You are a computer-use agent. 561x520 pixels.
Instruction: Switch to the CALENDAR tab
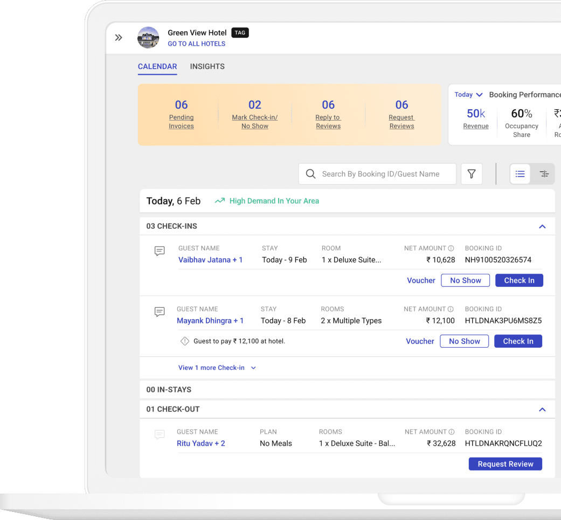coord(157,67)
